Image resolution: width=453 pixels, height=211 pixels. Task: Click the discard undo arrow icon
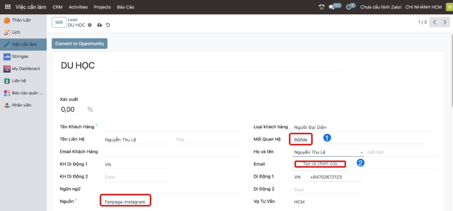(108, 25)
